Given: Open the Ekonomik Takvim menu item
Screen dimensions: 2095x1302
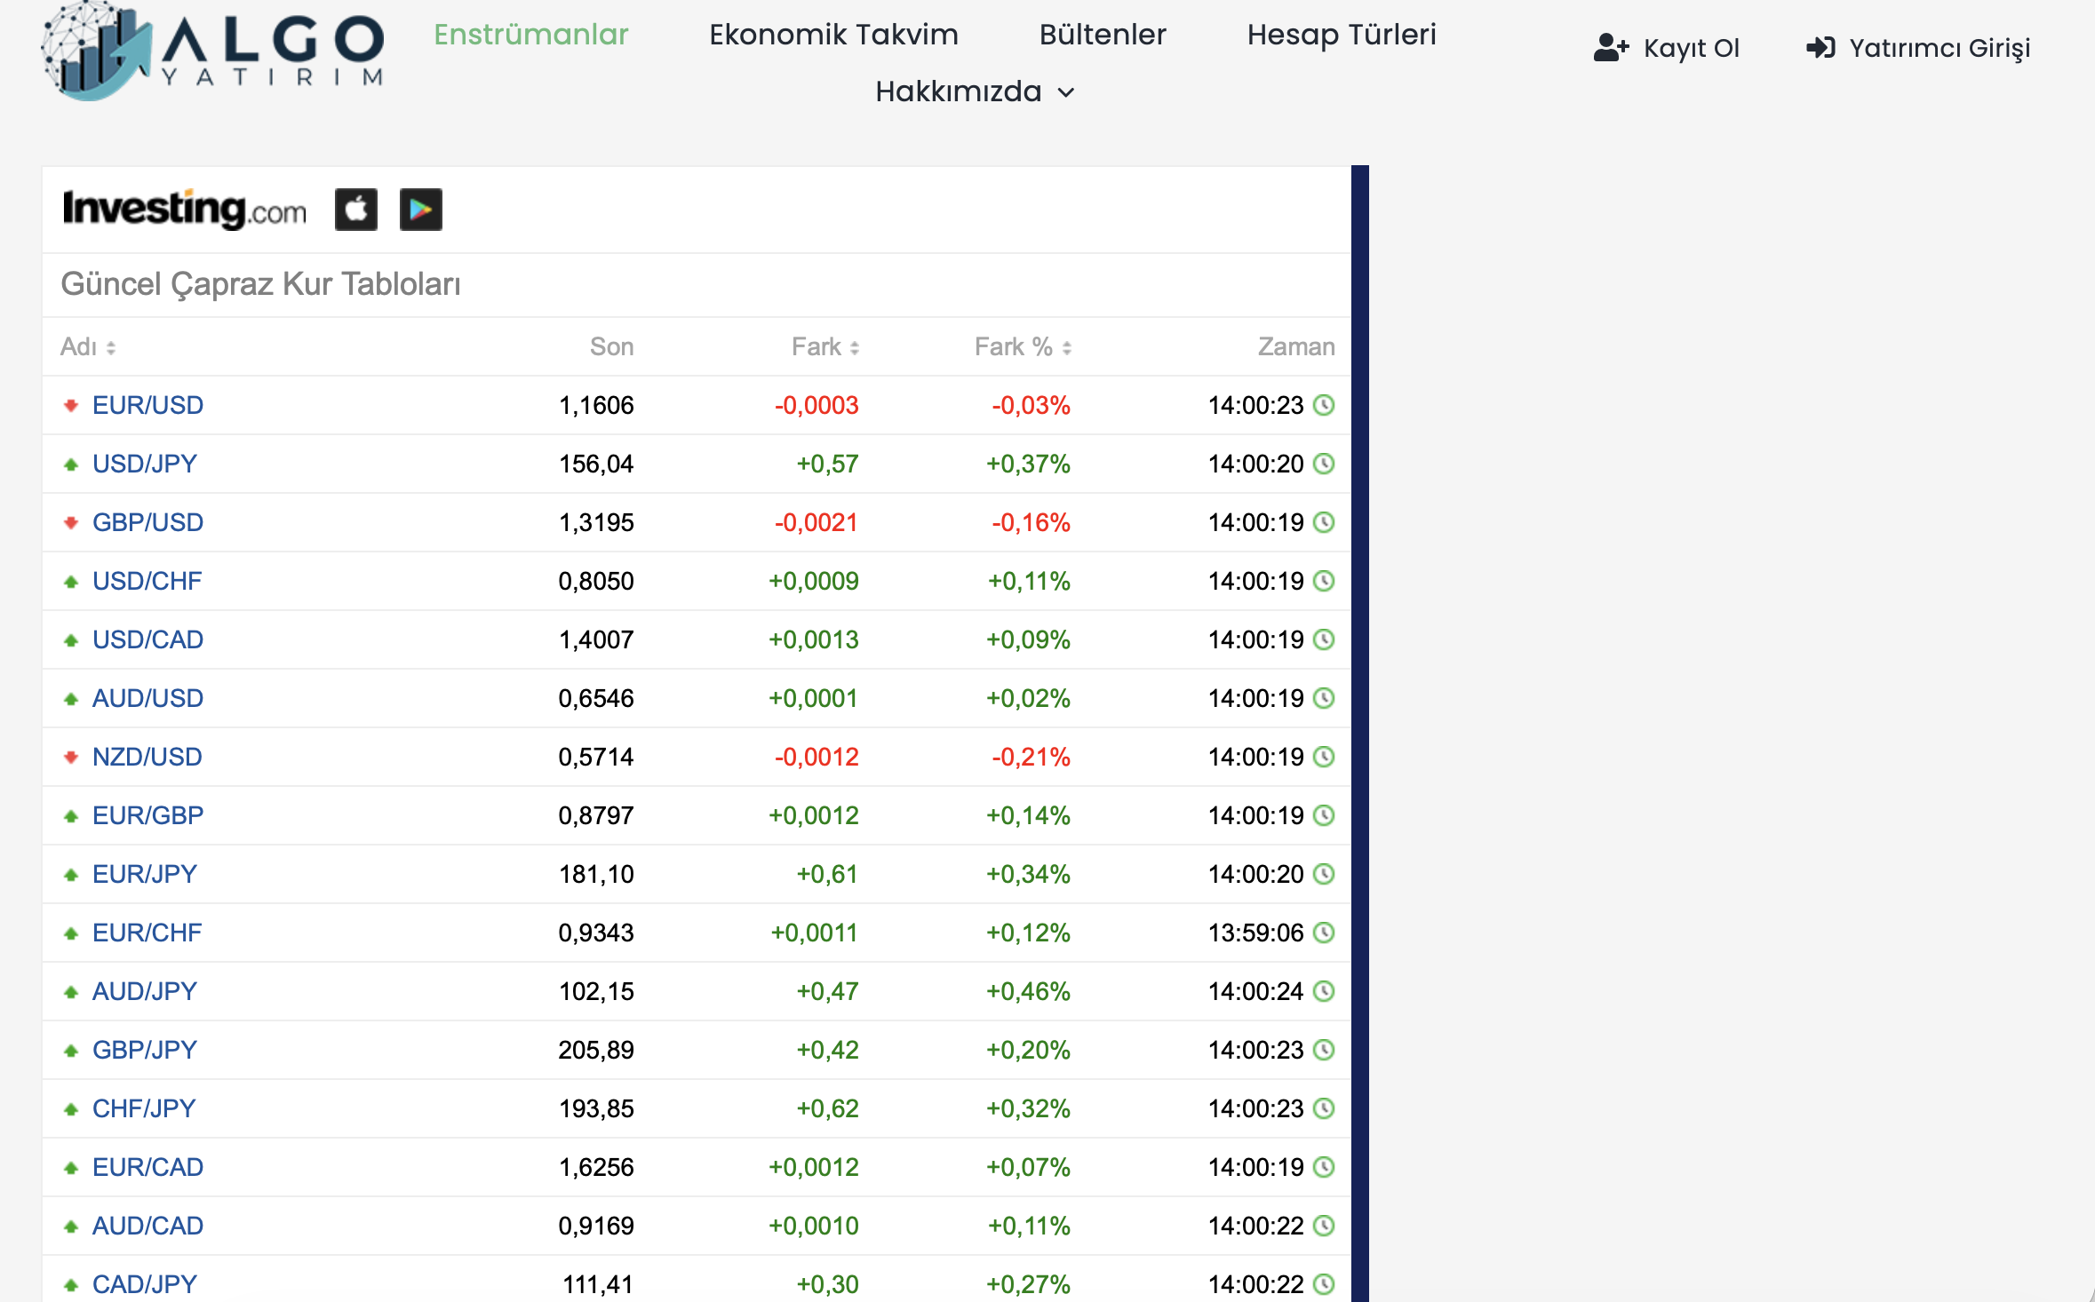Looking at the screenshot, I should (833, 35).
